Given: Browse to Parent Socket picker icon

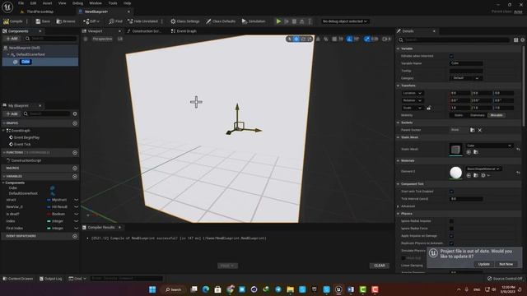Looking at the screenshot, I should pos(472,130).
